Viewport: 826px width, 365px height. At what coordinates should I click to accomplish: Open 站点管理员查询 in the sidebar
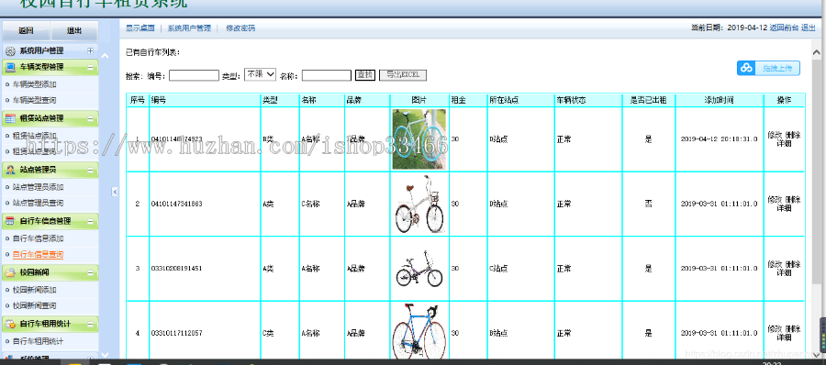[38, 203]
